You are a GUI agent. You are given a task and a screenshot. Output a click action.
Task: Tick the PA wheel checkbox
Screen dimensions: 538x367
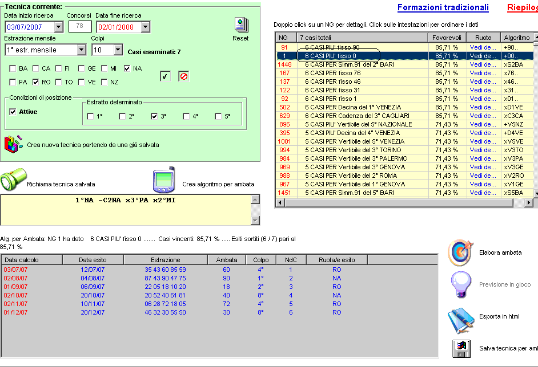click(13, 82)
